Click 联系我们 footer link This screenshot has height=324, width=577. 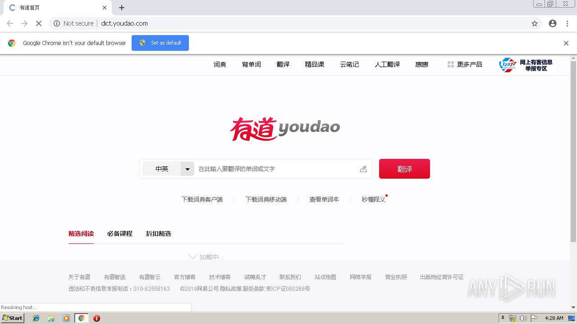(x=290, y=277)
